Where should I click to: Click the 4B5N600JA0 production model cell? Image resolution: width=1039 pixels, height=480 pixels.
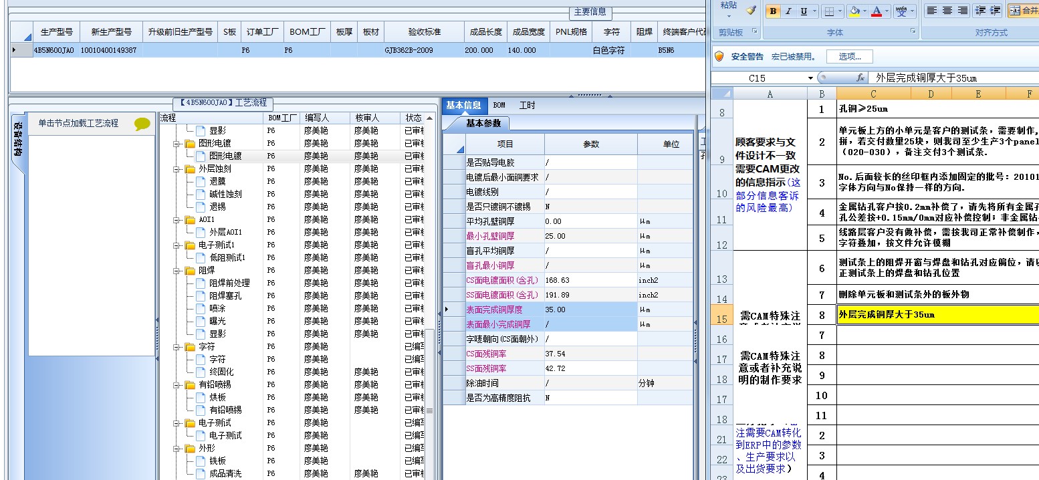(x=56, y=50)
